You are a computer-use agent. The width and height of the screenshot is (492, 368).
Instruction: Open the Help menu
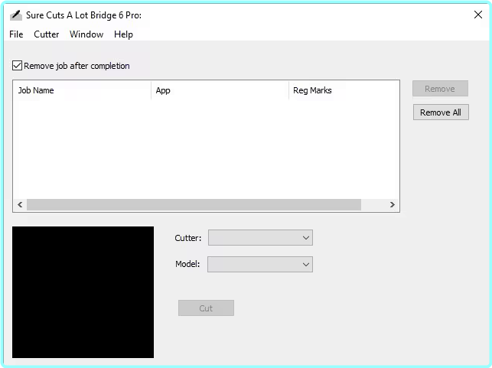coord(123,34)
